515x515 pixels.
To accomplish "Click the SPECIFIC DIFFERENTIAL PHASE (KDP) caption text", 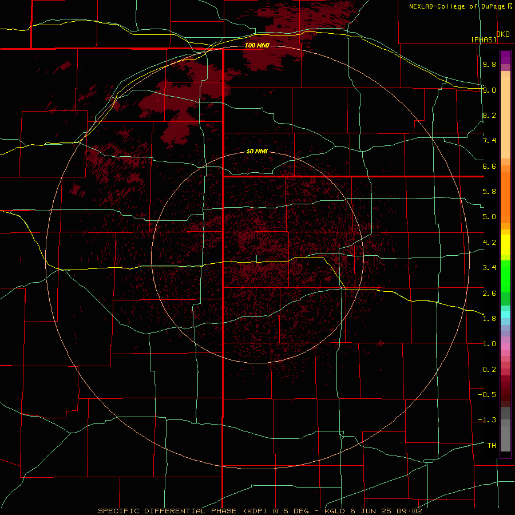I will [184, 511].
